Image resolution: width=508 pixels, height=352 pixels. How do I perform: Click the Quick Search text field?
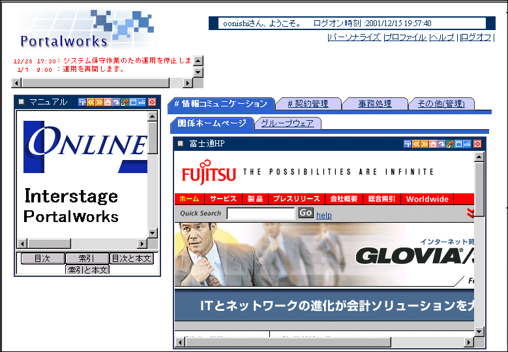pyautogui.click(x=260, y=214)
